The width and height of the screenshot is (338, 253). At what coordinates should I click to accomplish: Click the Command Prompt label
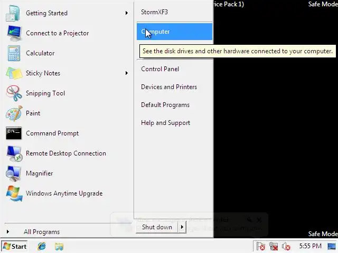click(x=52, y=133)
